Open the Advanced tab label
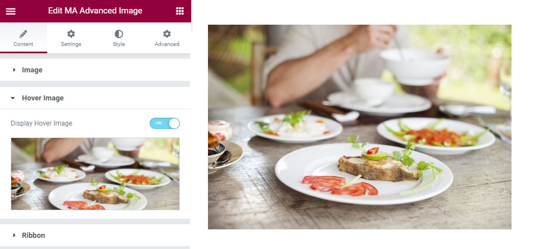Viewport: 534px width, 249px height. tap(167, 44)
